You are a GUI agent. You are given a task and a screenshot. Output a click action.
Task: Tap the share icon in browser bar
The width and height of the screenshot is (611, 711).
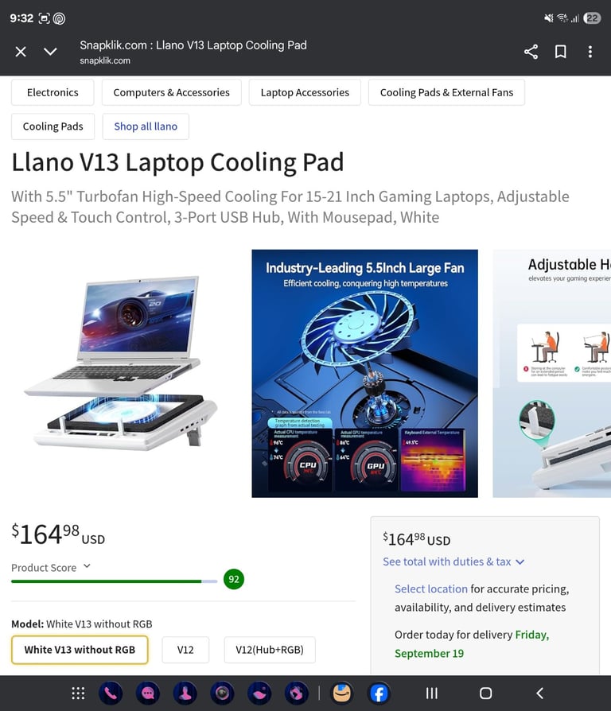531,52
